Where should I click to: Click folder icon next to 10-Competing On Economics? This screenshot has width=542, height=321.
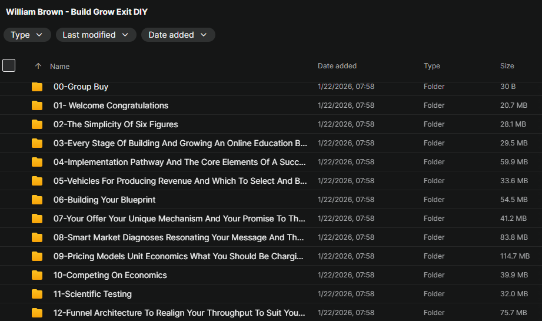point(37,276)
